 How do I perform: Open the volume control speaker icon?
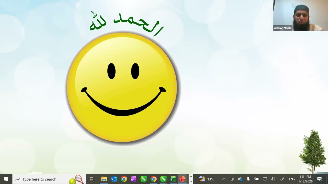(x=273, y=179)
